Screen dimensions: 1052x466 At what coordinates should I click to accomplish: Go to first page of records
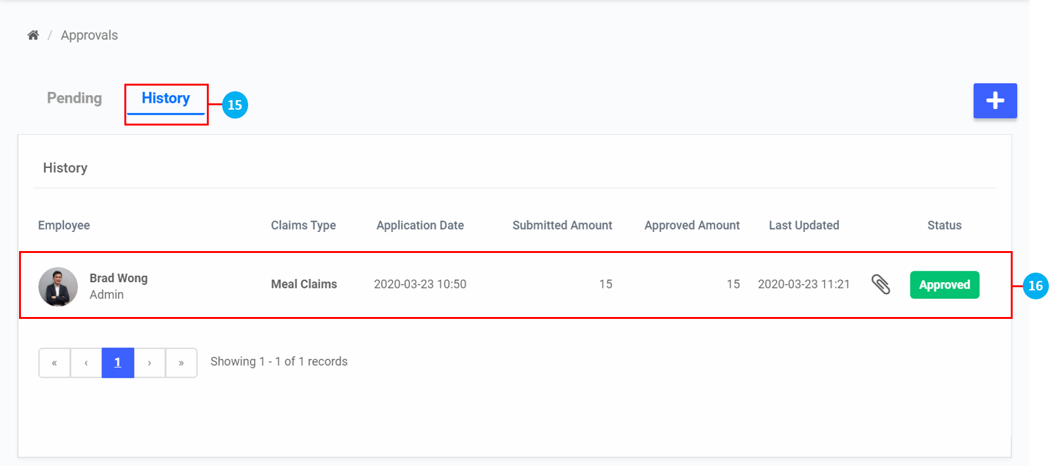click(55, 363)
